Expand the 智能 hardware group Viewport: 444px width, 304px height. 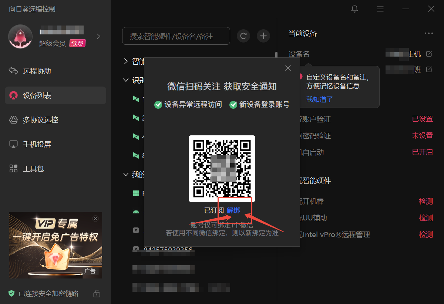tap(126, 61)
